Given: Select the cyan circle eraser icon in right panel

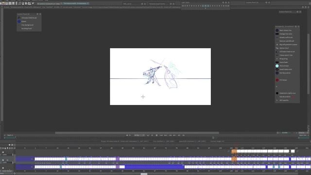Looking at the screenshot, I should click(x=277, y=66).
